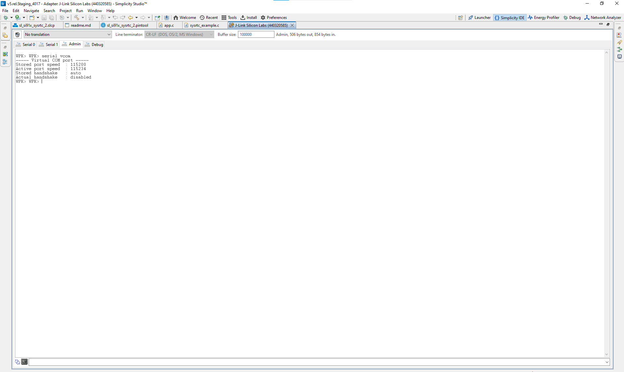Click the Welcome home button
The height and width of the screenshot is (372, 624).
point(185,18)
